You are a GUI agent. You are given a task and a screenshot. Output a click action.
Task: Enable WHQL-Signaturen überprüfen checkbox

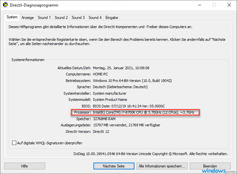(14, 143)
